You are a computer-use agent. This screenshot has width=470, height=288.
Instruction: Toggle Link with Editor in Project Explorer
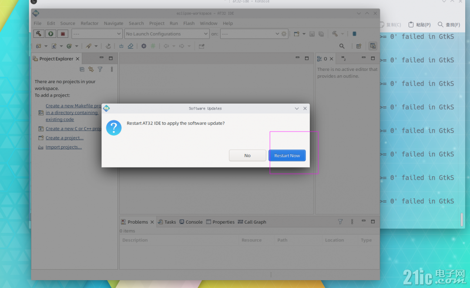(91, 70)
